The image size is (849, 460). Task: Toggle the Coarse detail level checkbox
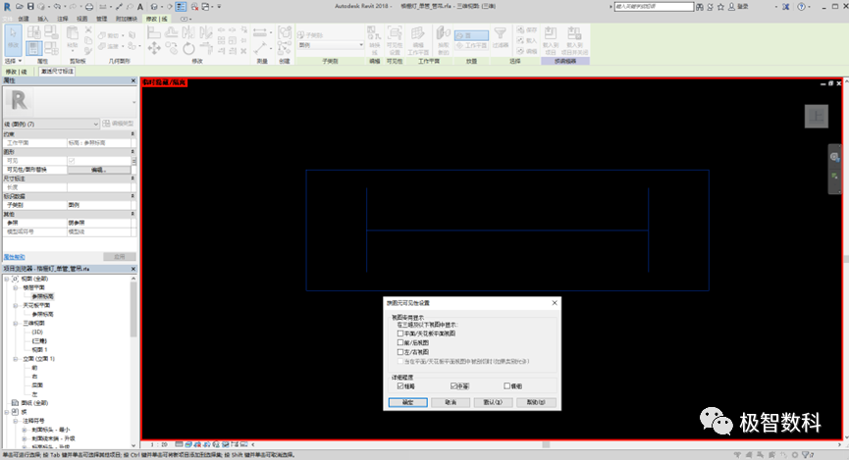tap(400, 385)
